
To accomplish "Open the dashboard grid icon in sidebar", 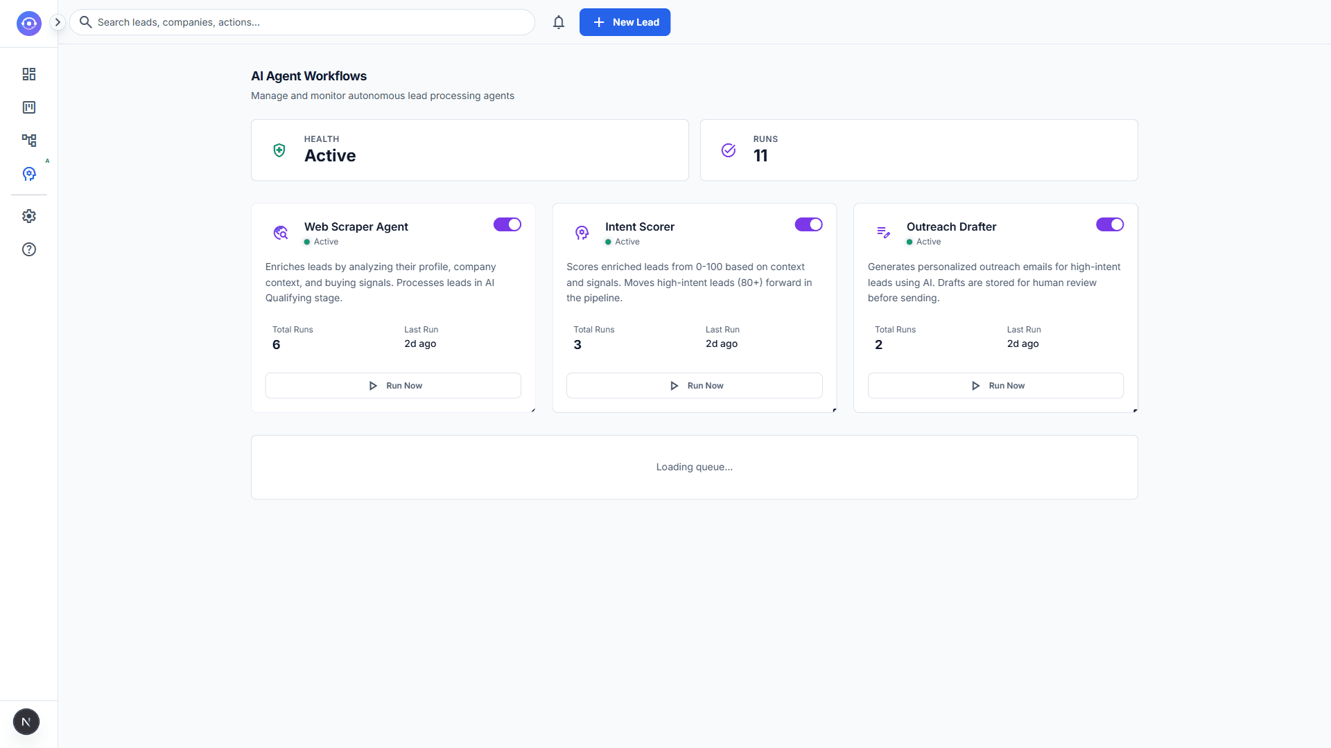I will pos(29,74).
